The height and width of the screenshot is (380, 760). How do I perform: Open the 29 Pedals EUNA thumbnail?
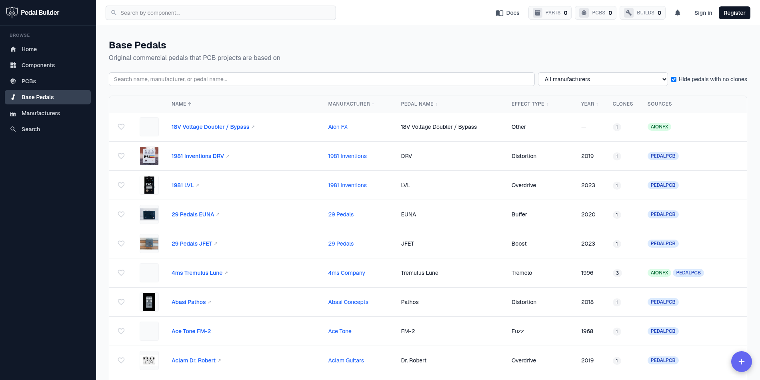pos(149,214)
